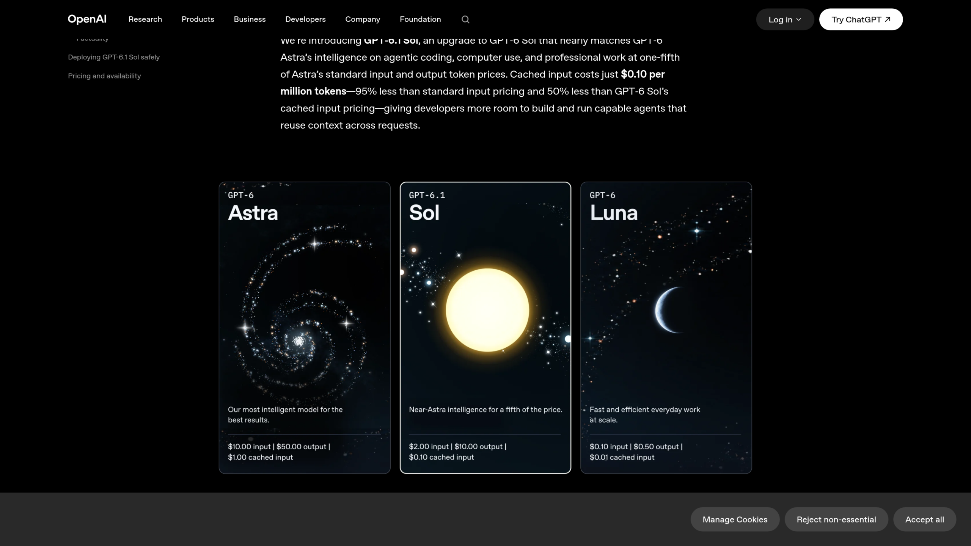Click 'Fast and efficient everyday work at scale.'

[645, 415]
